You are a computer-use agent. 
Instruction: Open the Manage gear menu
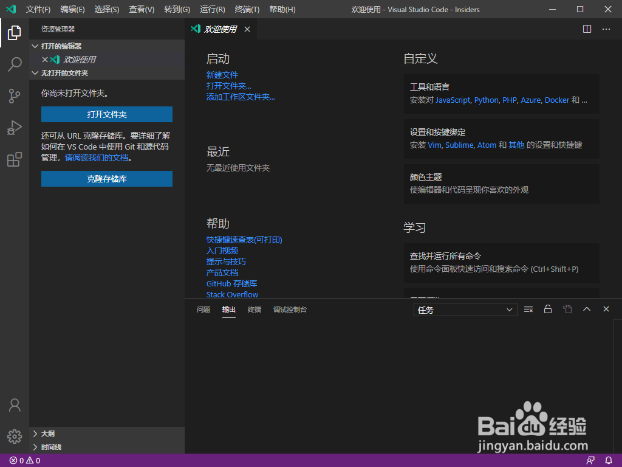[x=14, y=436]
